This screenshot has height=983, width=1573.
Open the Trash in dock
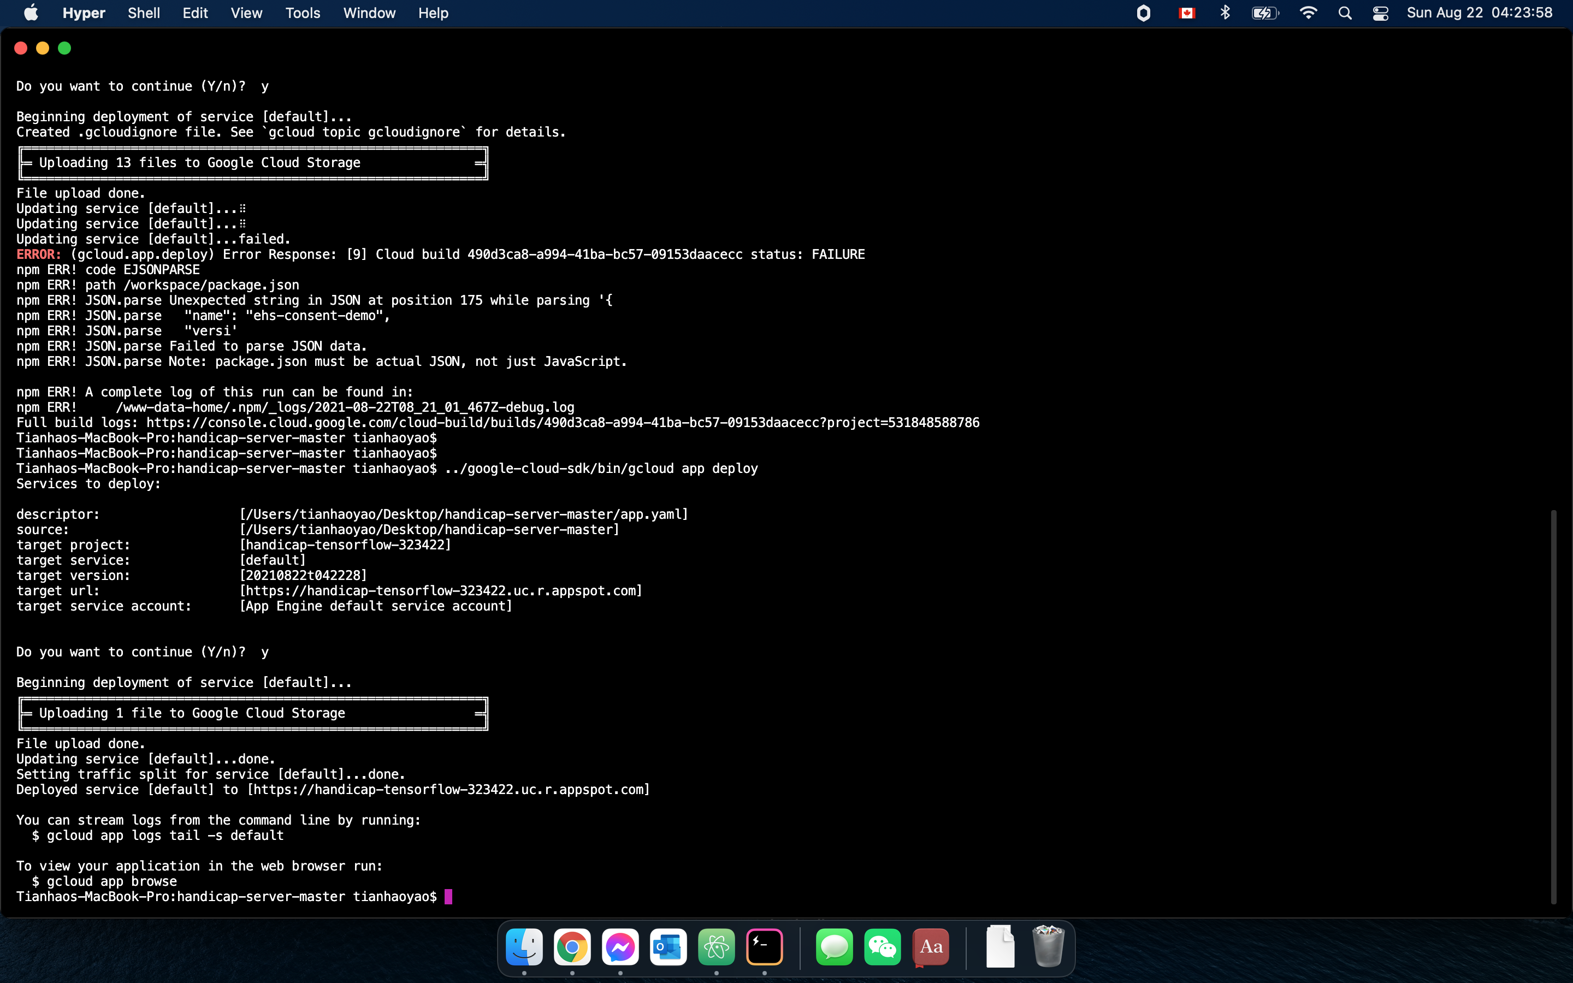tap(1048, 946)
